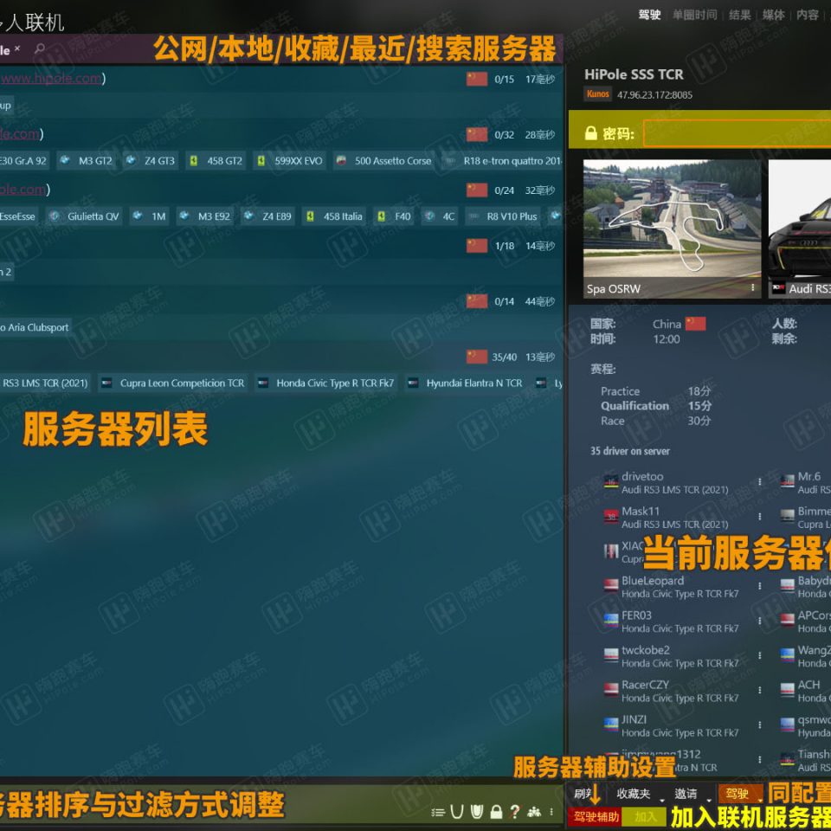The height and width of the screenshot is (831, 831).
Task: Switch to the 驾驶 top menu tab
Action: click(x=649, y=15)
